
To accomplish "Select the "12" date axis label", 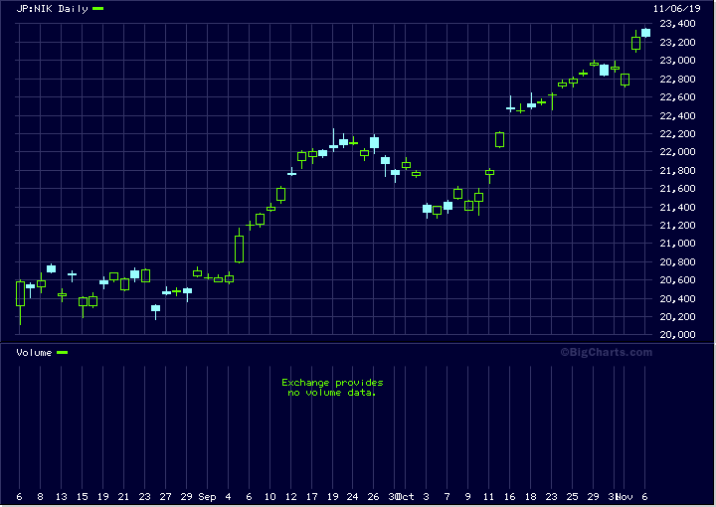I will [290, 496].
